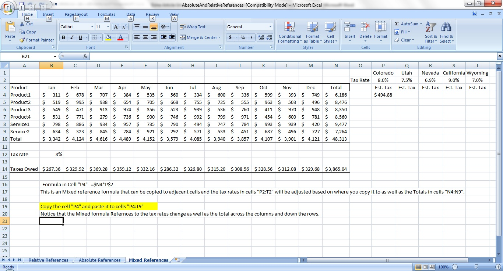Image resolution: width=503 pixels, height=271 pixels.
Task: Open the Font Color dropdown arrow
Action: click(126, 37)
